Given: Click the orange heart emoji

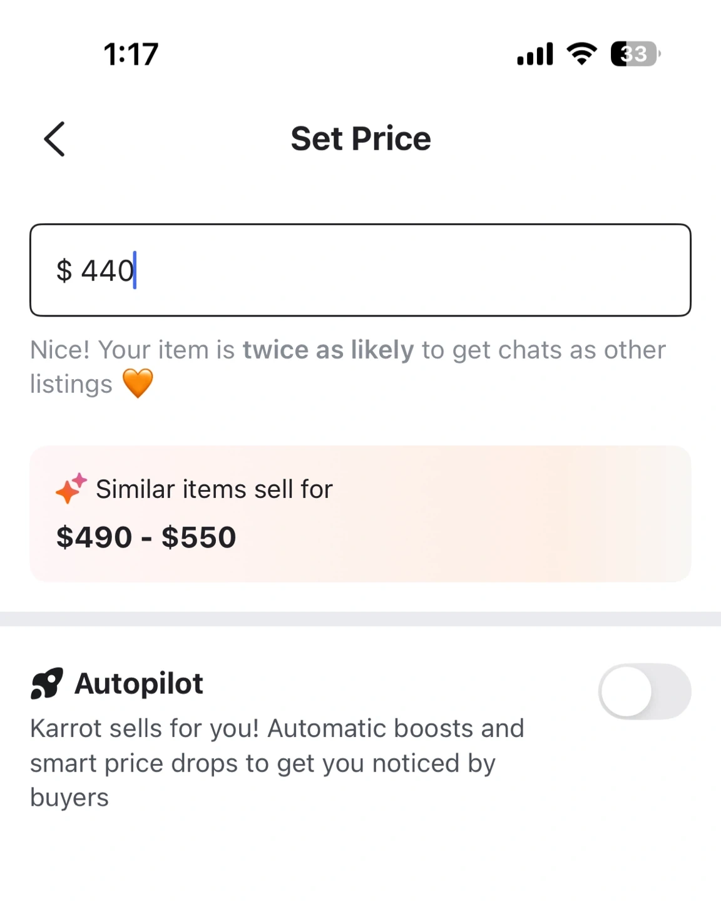Looking at the screenshot, I should [x=138, y=383].
